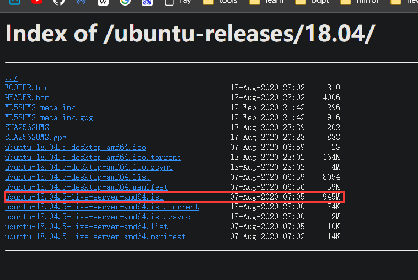Open live-server-amd64.list link
The height and width of the screenshot is (280, 418).
pyautogui.click(x=87, y=227)
